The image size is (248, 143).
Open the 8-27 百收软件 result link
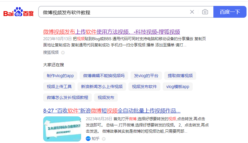(x=112, y=110)
